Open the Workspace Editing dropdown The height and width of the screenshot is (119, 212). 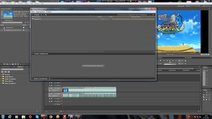(193, 6)
